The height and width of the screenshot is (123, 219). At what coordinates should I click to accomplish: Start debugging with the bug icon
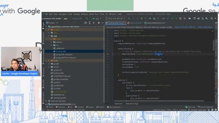141,18
